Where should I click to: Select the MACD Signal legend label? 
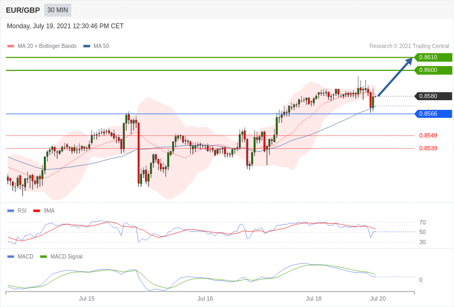pos(66,256)
